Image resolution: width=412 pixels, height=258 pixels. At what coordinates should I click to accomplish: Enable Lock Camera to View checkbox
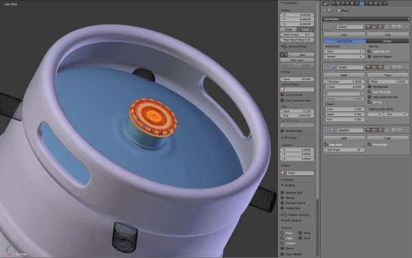tap(282, 100)
